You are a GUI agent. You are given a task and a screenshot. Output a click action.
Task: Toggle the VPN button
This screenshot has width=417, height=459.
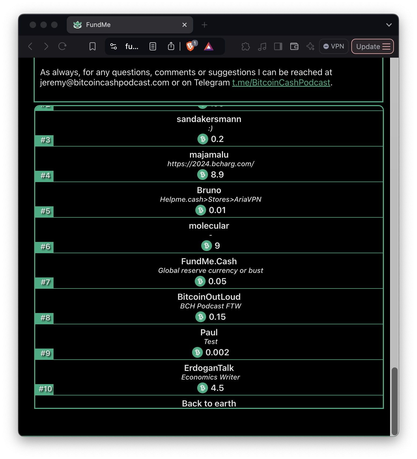pyautogui.click(x=334, y=47)
